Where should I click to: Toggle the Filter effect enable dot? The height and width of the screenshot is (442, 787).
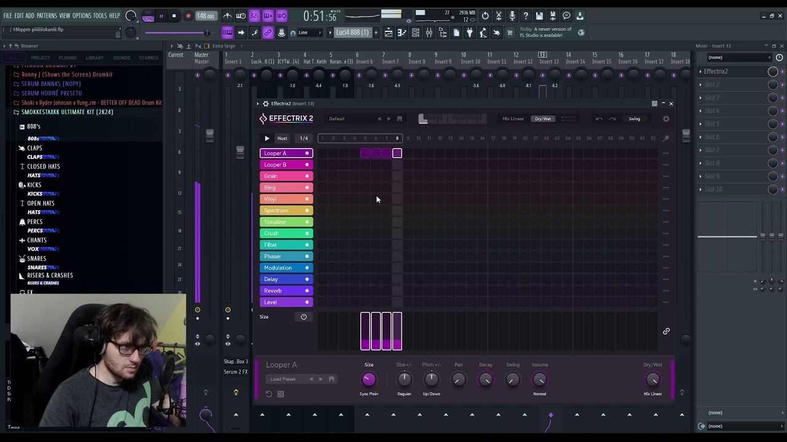click(307, 245)
